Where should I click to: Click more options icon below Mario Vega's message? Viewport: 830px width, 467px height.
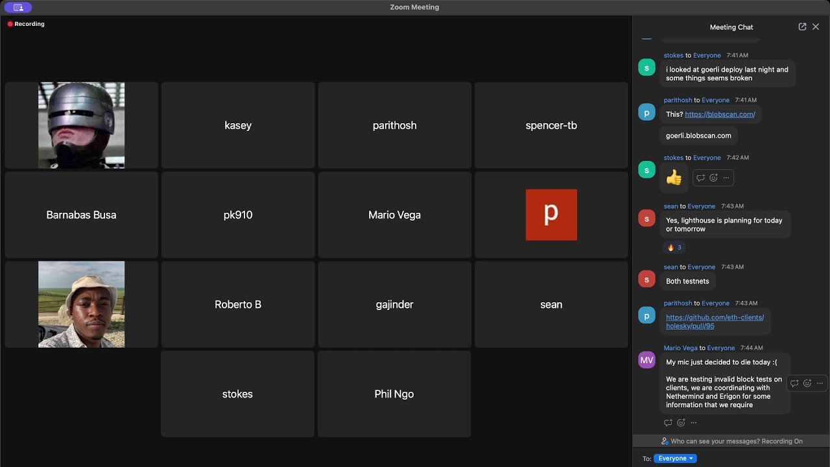[694, 423]
